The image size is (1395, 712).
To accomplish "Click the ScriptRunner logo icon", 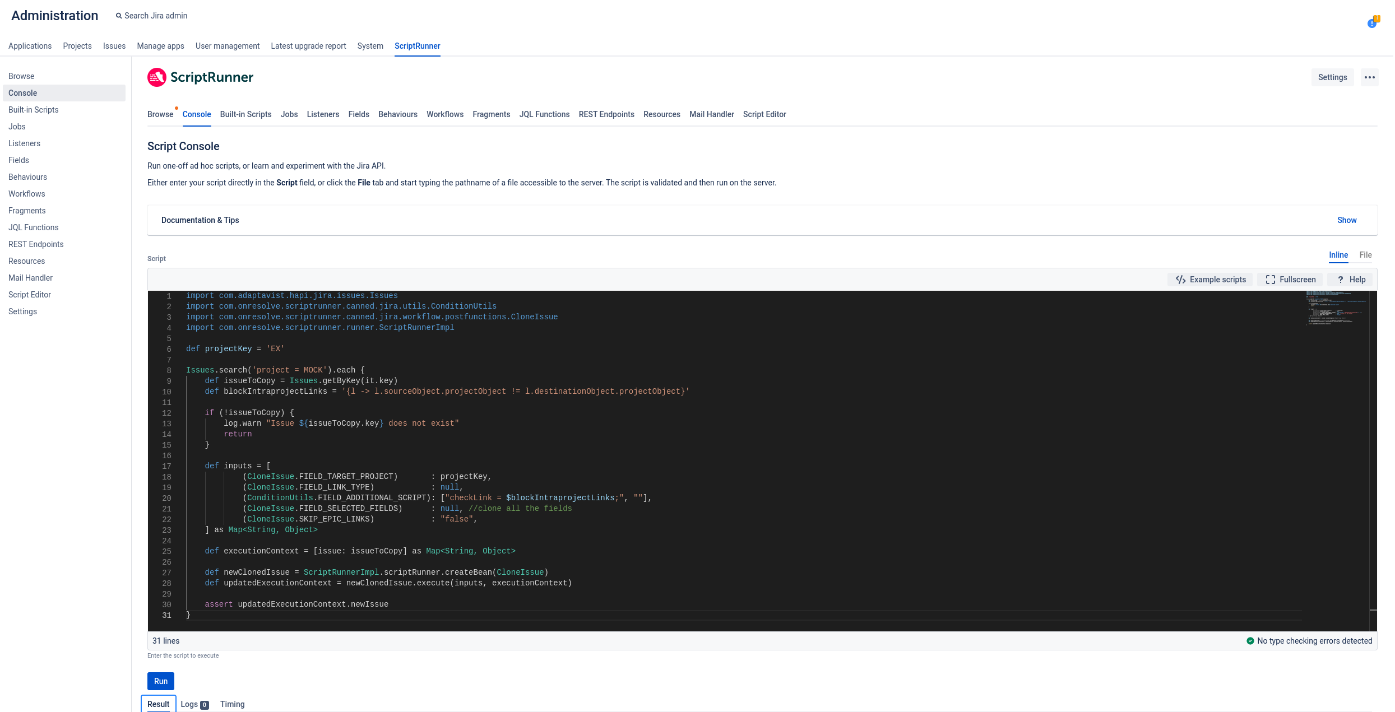I will click(156, 77).
